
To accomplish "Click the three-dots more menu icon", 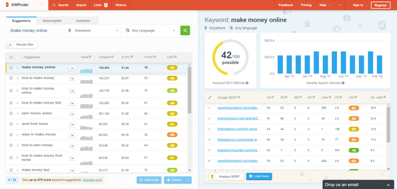I will [340, 5].
